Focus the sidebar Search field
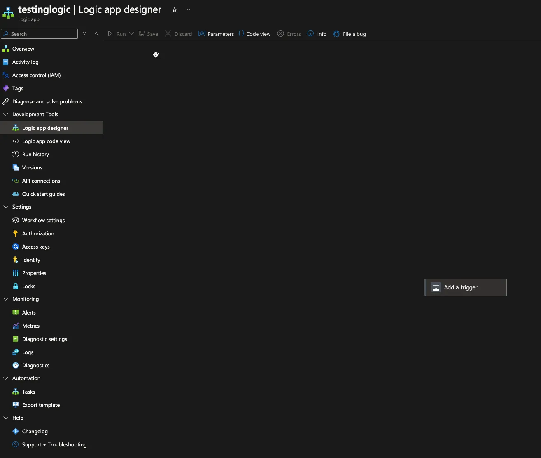 pyautogui.click(x=40, y=34)
